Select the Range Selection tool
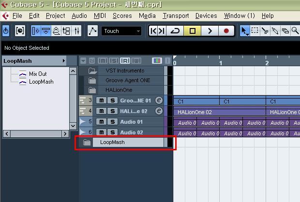Screen dimensions: 300x202 [255, 30]
